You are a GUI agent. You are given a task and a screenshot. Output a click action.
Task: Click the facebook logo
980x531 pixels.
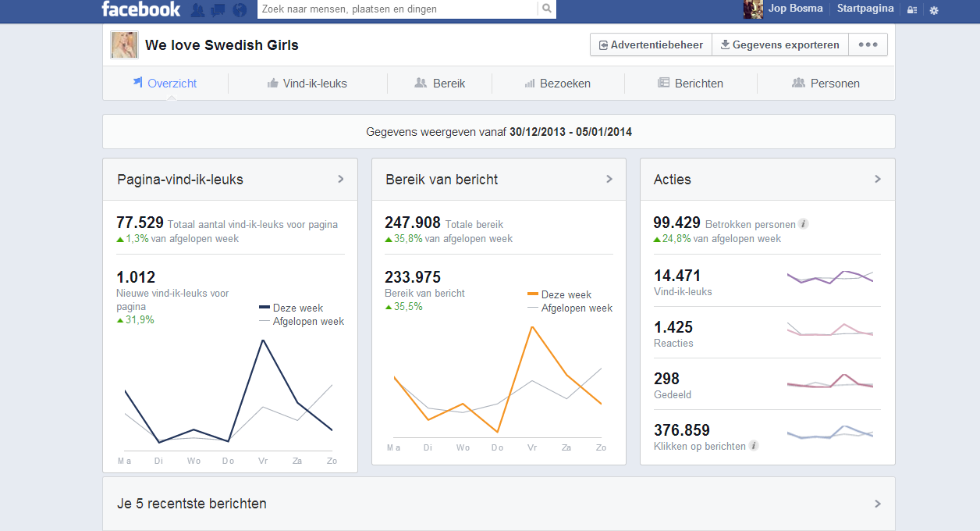pos(140,9)
